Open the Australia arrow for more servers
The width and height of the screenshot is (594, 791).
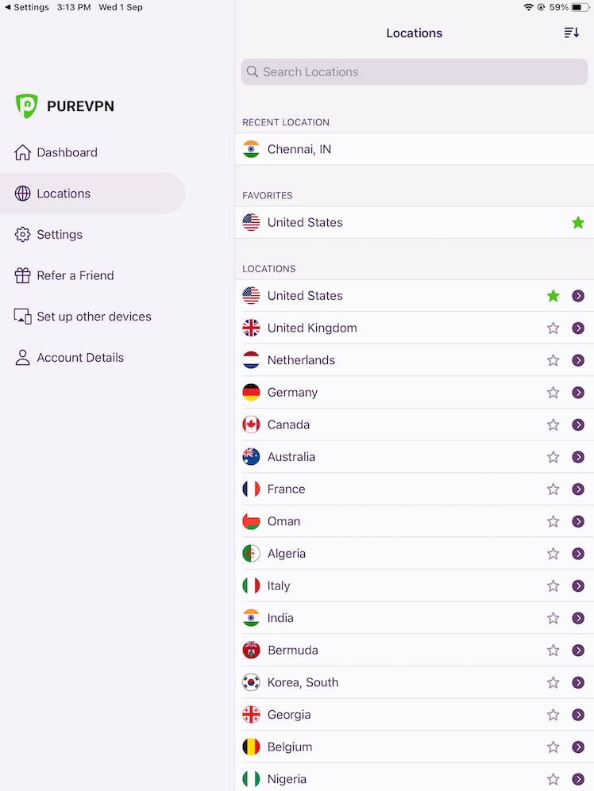578,457
